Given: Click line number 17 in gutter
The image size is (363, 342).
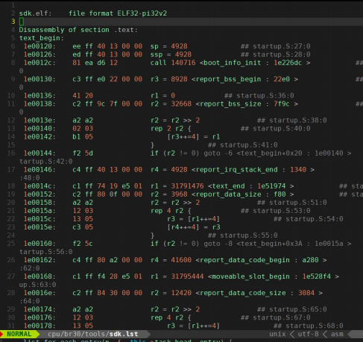Looking at the screenshot, I should (x=11, y=169).
